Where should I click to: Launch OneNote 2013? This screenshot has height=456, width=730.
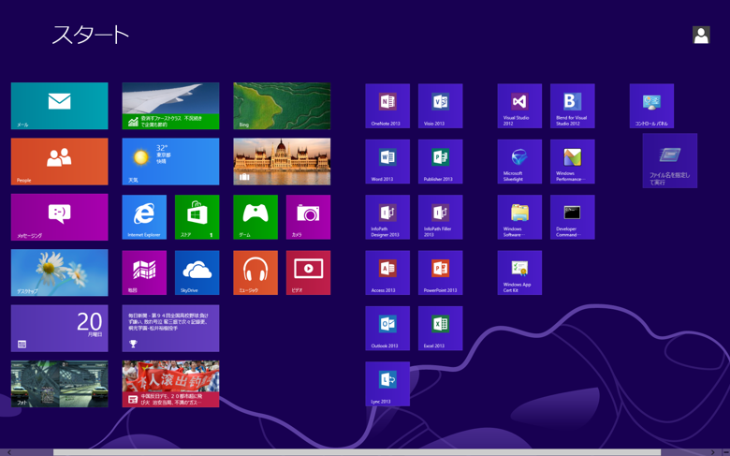[x=387, y=106]
